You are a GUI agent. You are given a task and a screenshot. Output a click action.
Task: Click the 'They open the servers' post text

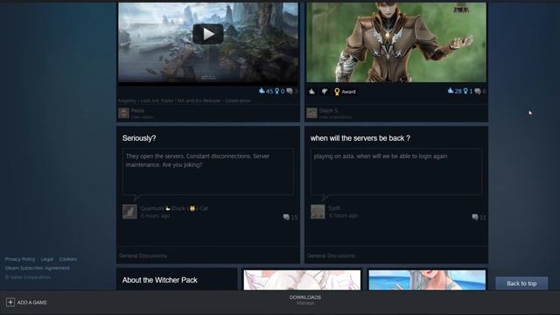pyautogui.click(x=198, y=160)
